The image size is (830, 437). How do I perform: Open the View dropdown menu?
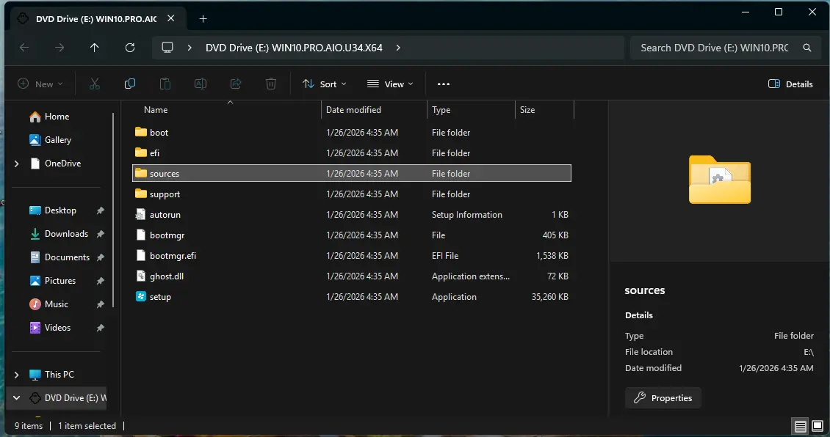390,84
